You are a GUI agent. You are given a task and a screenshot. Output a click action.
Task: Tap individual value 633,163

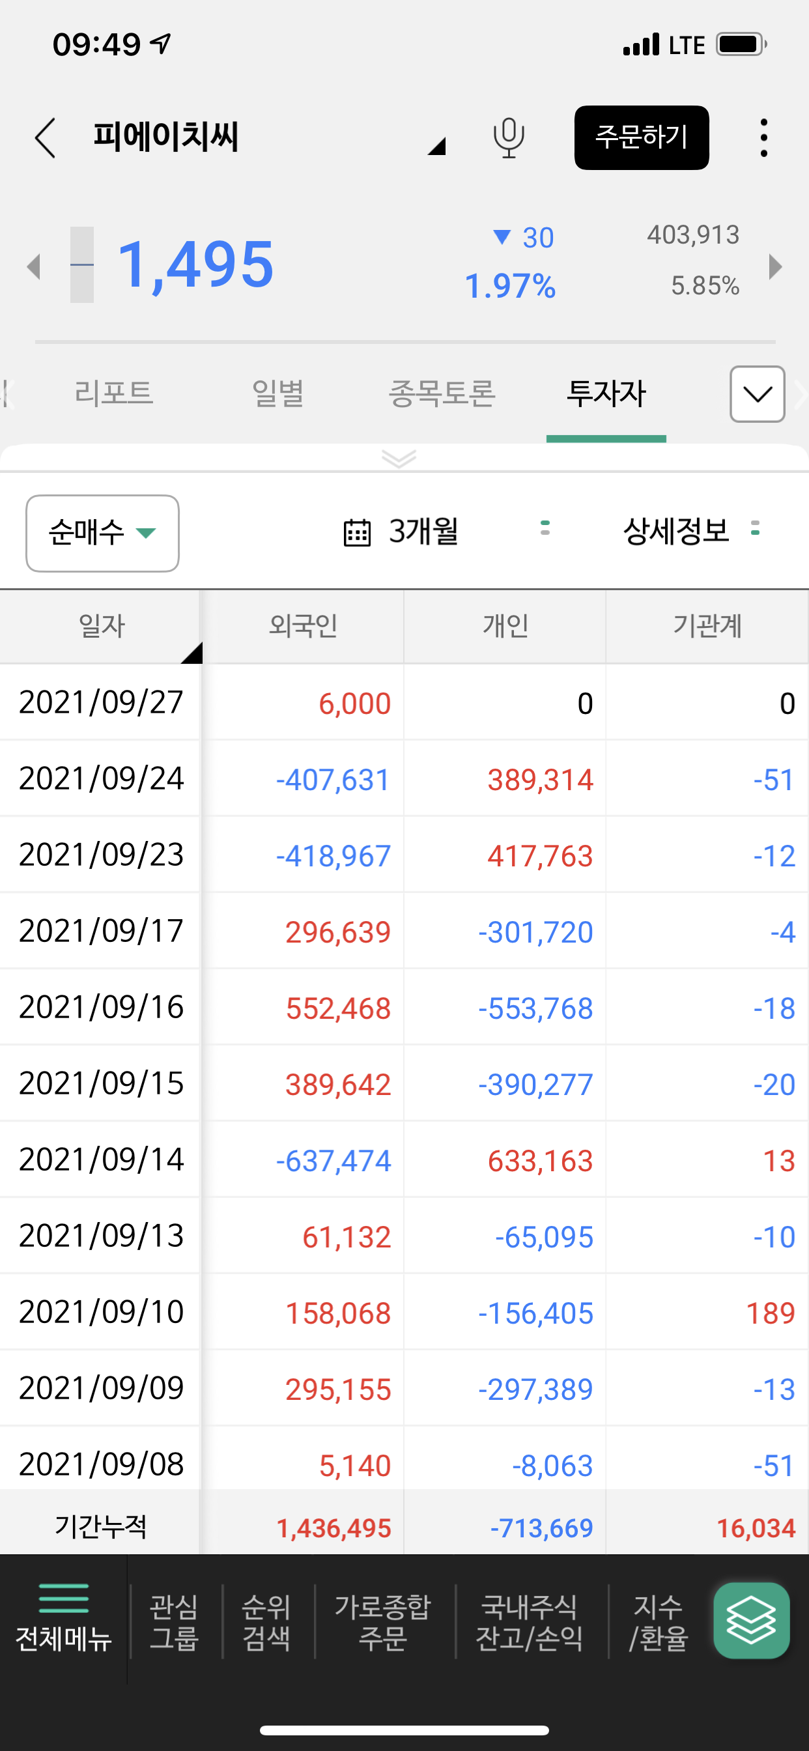(541, 1160)
